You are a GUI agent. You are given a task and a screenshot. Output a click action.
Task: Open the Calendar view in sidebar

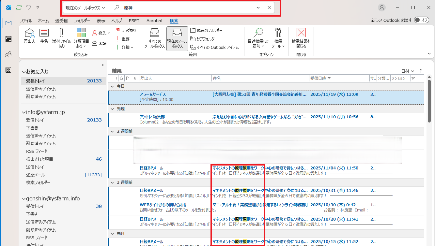8,39
